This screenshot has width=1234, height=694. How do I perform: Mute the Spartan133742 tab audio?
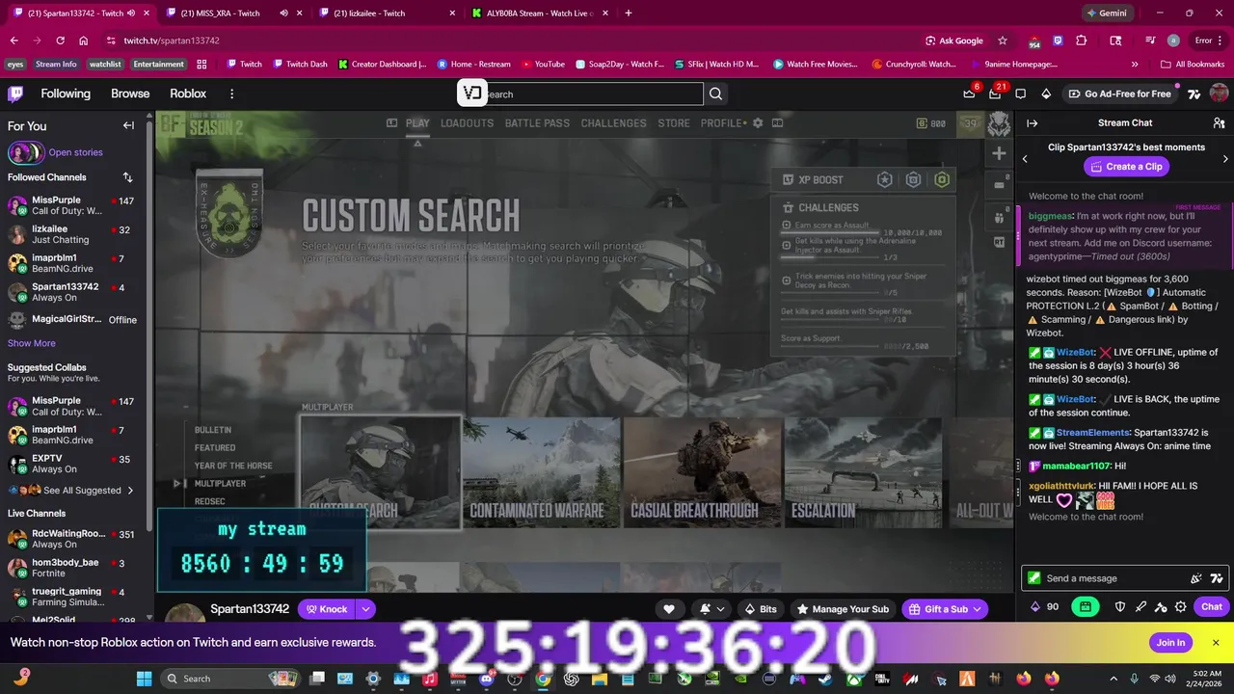[x=131, y=13]
